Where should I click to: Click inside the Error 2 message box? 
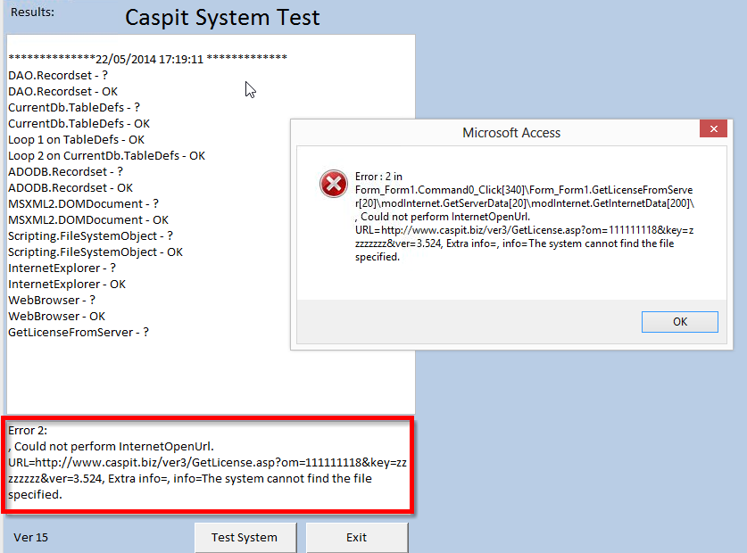click(208, 464)
